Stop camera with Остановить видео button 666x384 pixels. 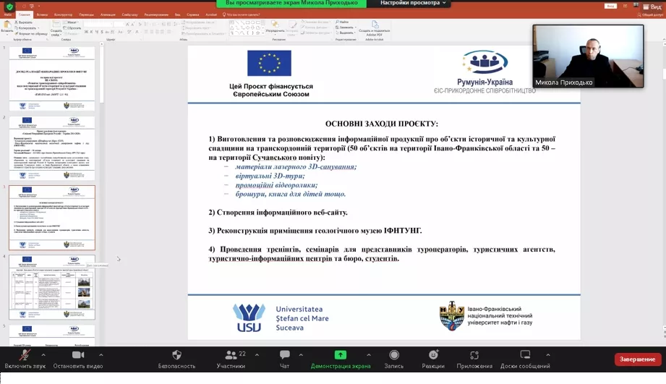tap(78, 357)
